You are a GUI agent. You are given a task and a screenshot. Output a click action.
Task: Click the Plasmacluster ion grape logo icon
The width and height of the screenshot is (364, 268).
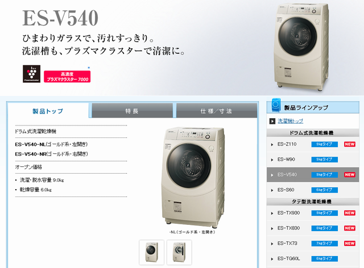tap(32, 74)
